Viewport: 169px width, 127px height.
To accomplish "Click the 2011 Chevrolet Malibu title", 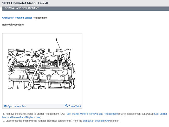I will point(20,3).
